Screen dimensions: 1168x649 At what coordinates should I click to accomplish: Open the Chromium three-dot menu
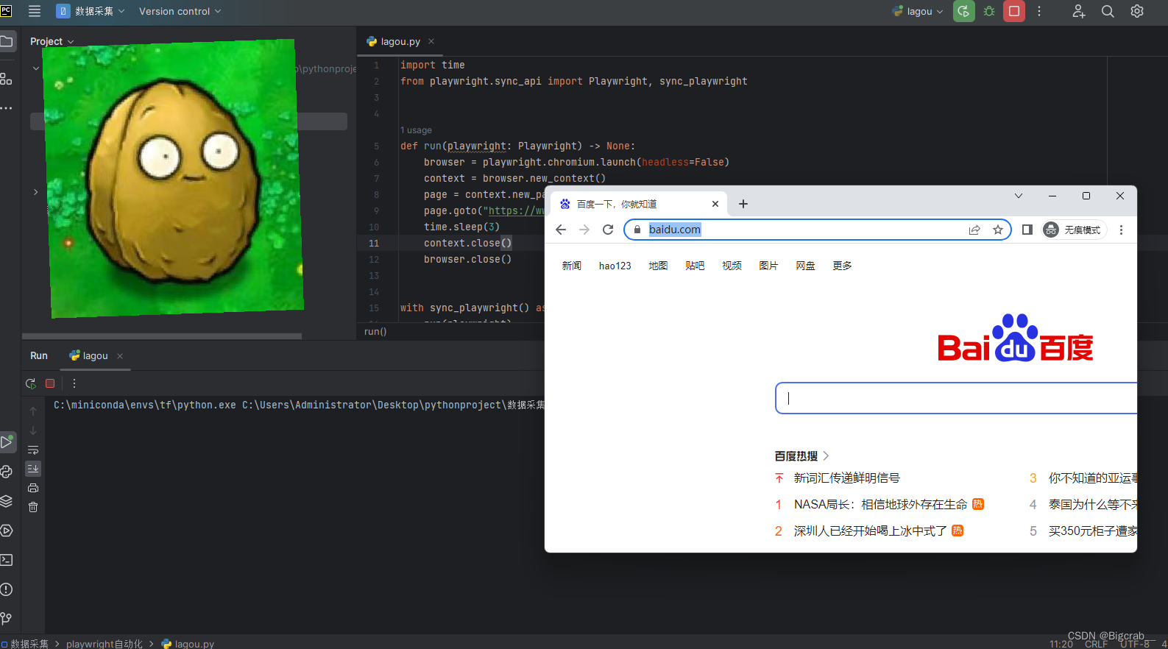(x=1121, y=230)
